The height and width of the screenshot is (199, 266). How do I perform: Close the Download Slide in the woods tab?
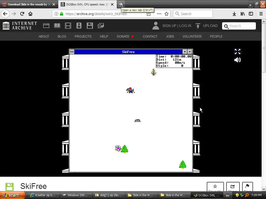click(54, 4)
